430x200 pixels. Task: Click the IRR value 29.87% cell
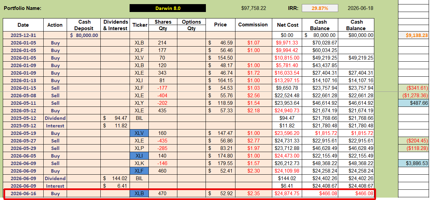320,8
